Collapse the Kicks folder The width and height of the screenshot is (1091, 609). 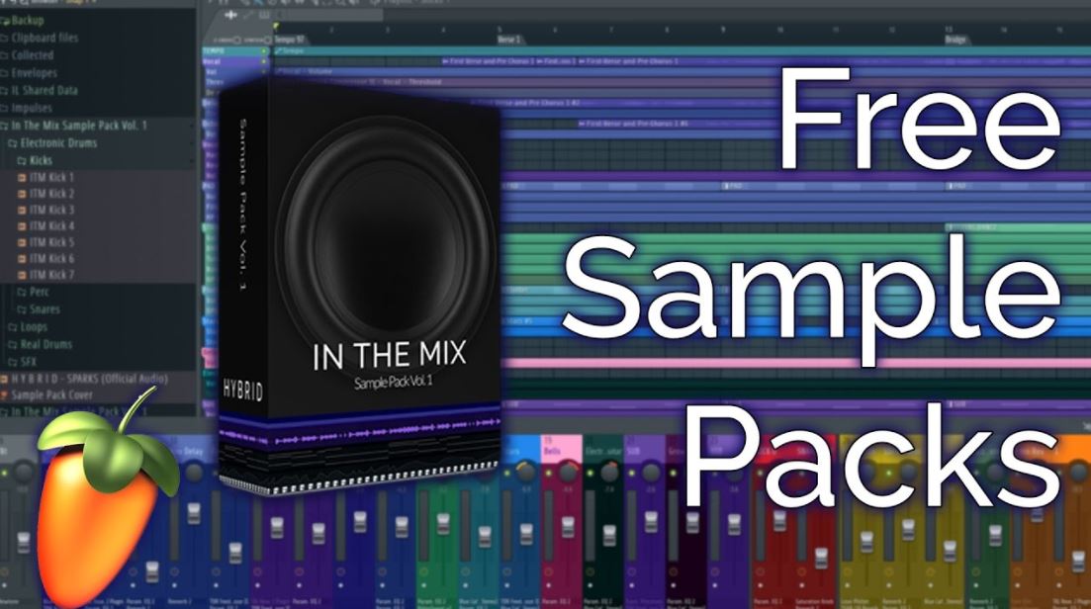pyautogui.click(x=22, y=160)
